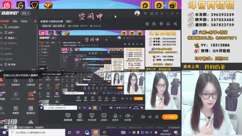This screenshot has height=136, width=242.
Task: Open the car icon tool
Action: tap(31, 122)
